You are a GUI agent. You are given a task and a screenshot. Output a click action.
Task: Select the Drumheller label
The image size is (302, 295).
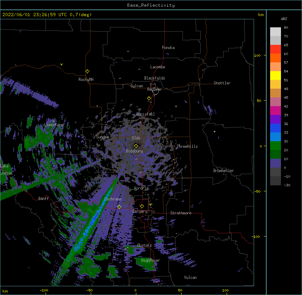click(x=224, y=171)
